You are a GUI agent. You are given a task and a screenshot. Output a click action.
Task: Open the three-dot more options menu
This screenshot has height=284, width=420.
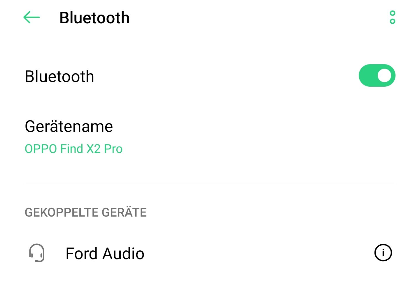click(x=392, y=18)
